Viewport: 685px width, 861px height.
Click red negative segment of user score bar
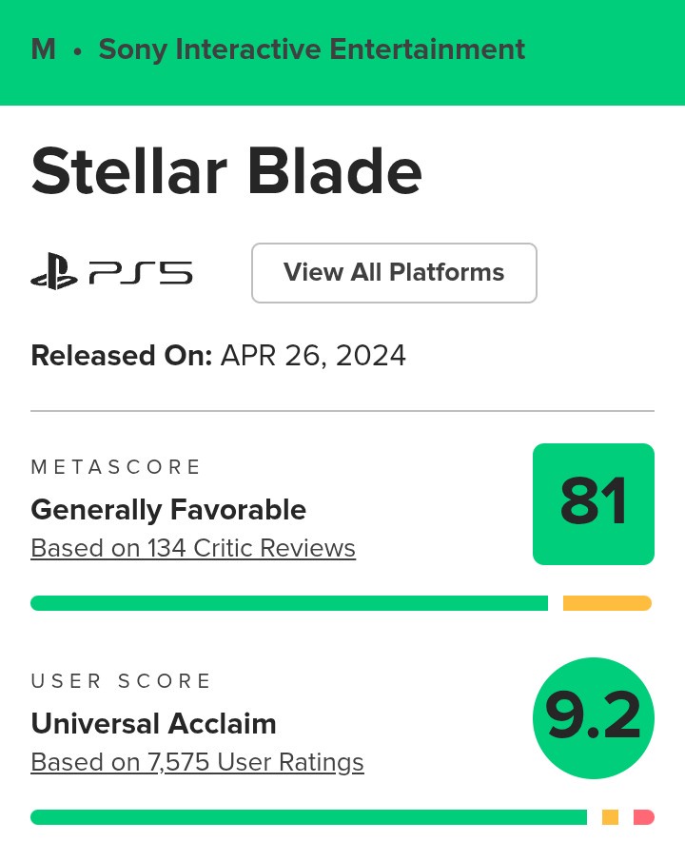coord(644,817)
